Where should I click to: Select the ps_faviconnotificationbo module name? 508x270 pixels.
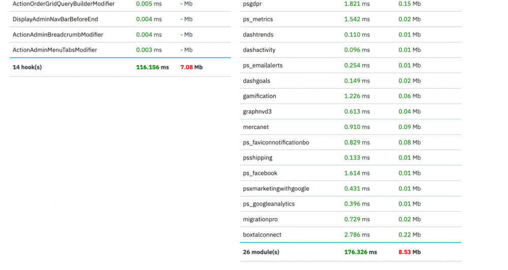click(x=276, y=143)
